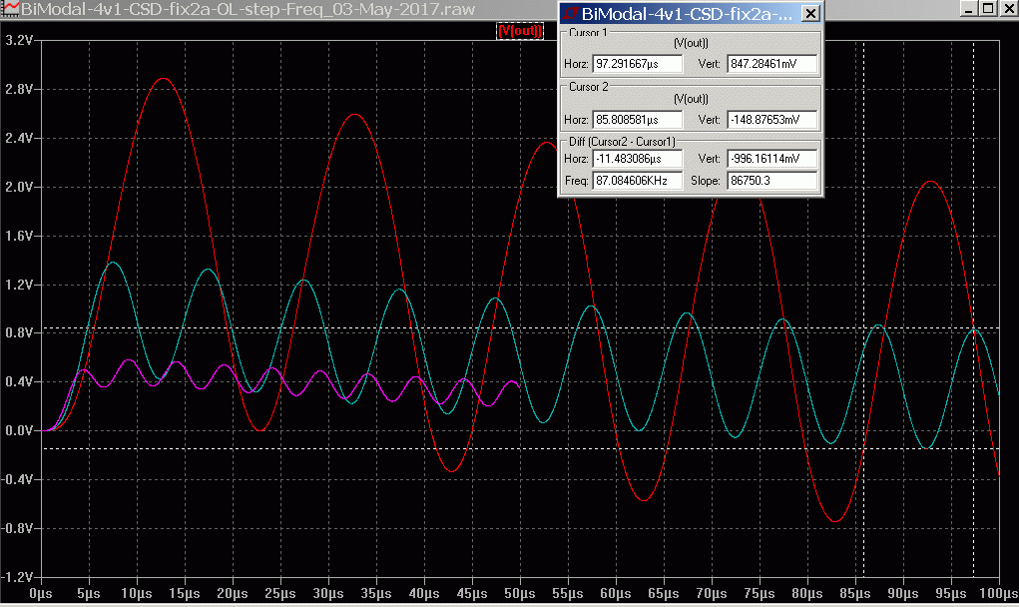Click the 75µs label on time axis
This screenshot has height=607, width=1019.
(760, 594)
